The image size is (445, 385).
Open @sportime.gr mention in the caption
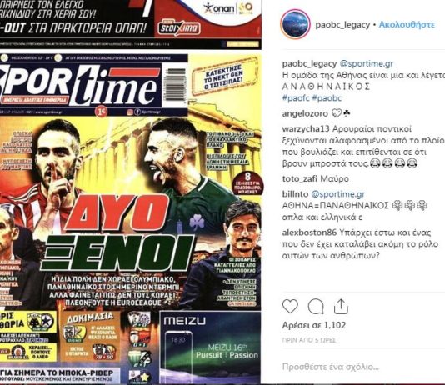pos(367,64)
